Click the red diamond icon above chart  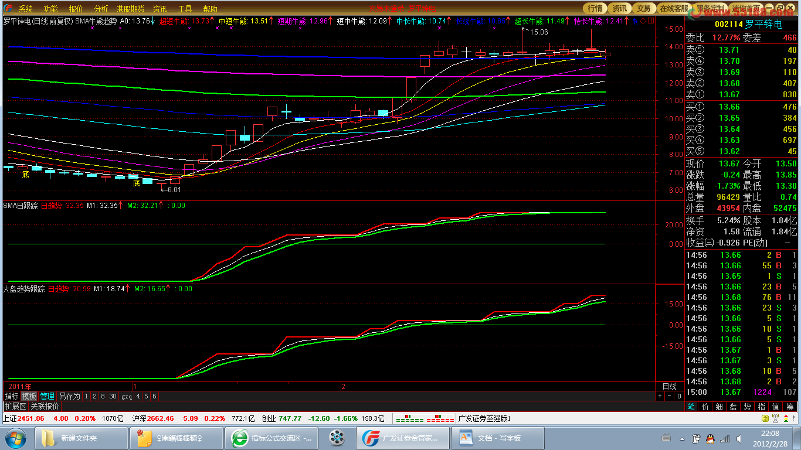click(643, 21)
